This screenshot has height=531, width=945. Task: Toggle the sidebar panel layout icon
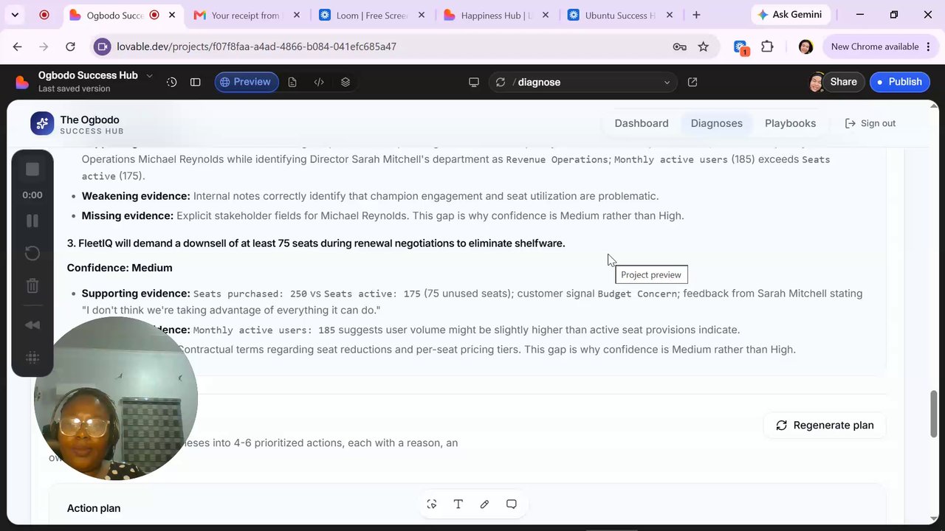(x=196, y=82)
